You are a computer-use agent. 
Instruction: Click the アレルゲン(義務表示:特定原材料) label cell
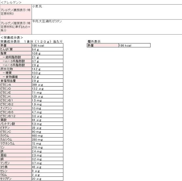tap(16, 12)
